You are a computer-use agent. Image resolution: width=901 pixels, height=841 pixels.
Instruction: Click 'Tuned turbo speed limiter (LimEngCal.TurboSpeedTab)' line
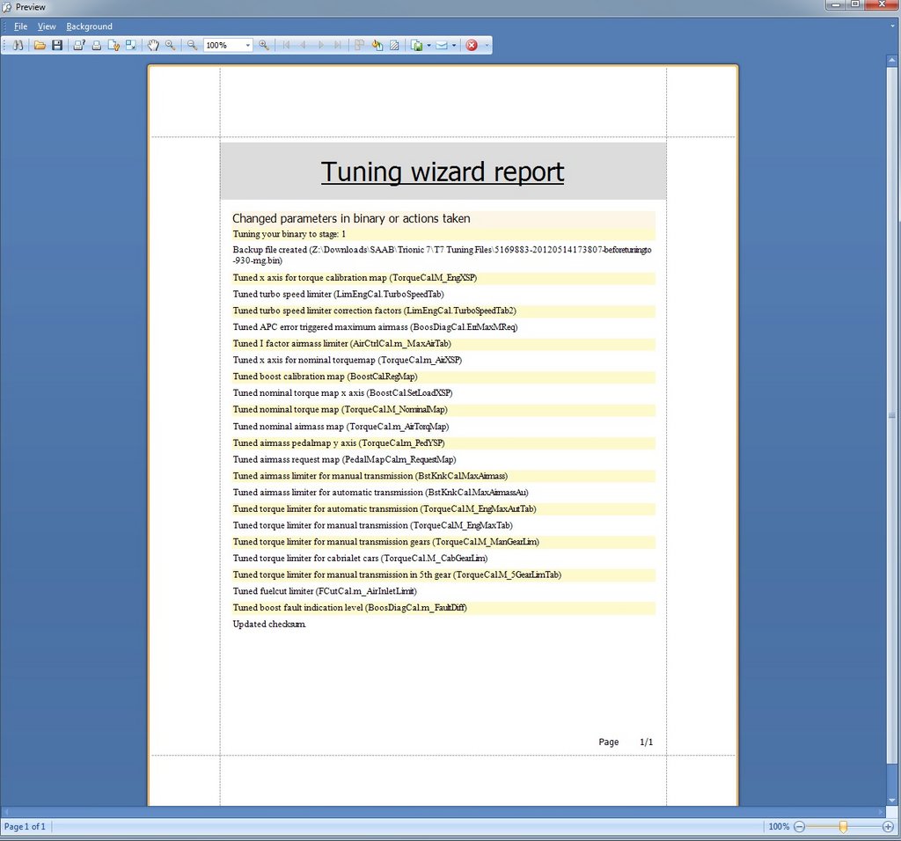point(338,294)
